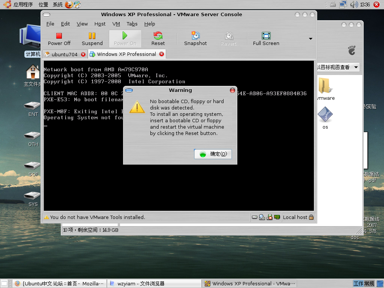Suspend the virtual machine

click(x=92, y=39)
